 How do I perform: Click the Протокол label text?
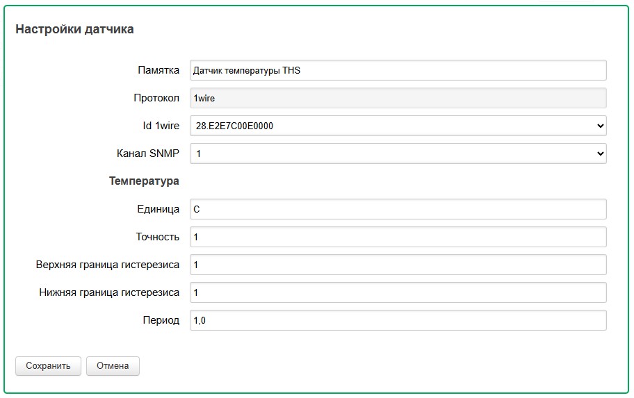156,98
